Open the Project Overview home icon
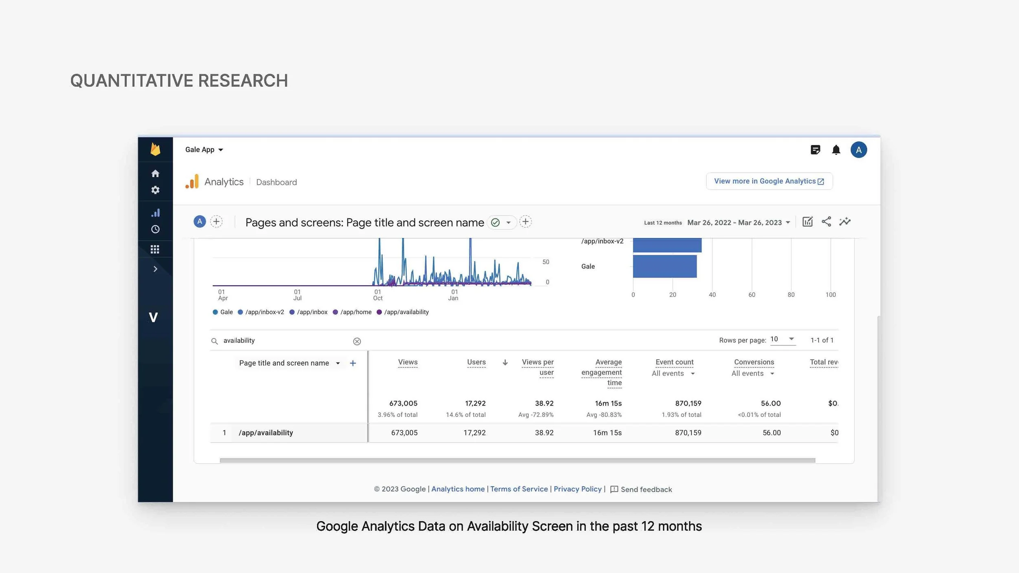 tap(155, 174)
